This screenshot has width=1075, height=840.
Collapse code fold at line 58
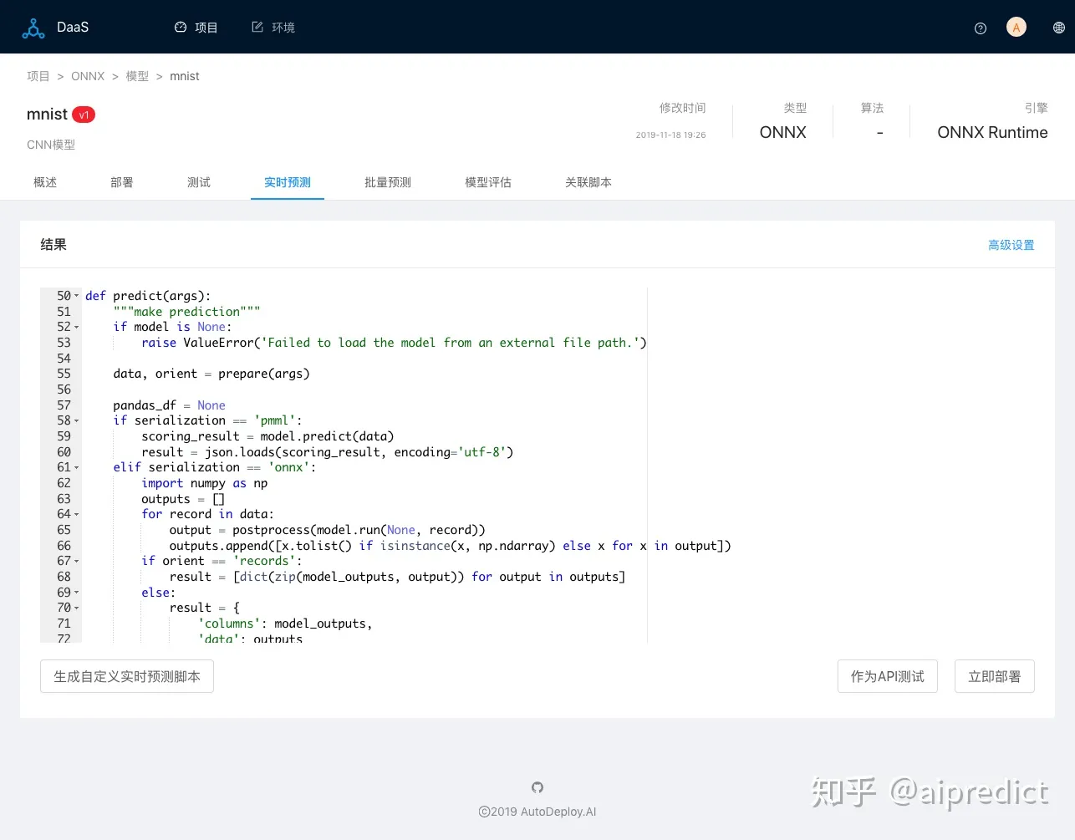click(77, 420)
